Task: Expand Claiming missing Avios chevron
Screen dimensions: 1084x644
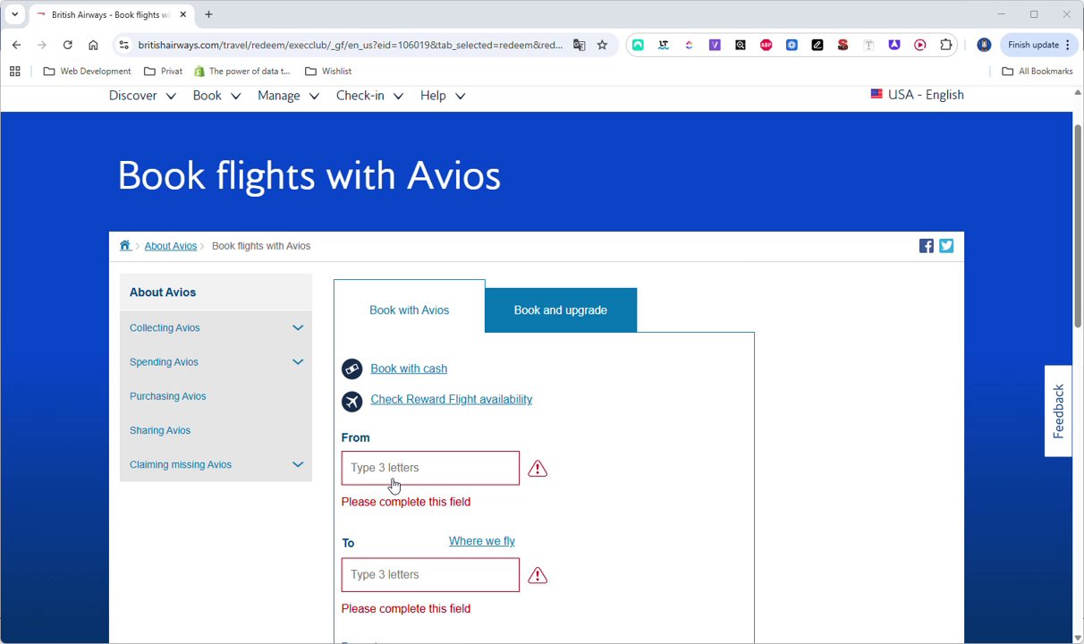Action: (x=298, y=465)
